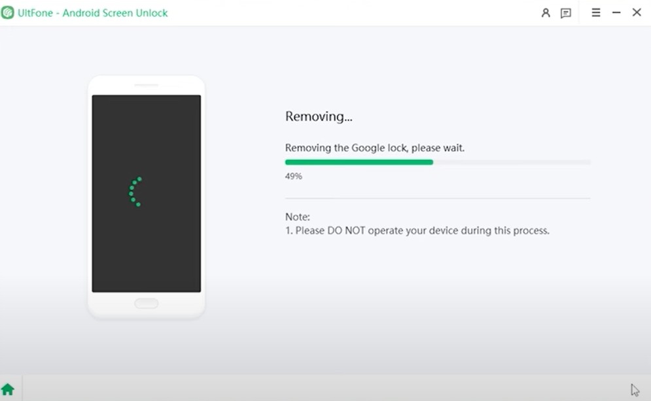Click the divider line above the Note
Viewport: 651px width, 401px height.
438,198
